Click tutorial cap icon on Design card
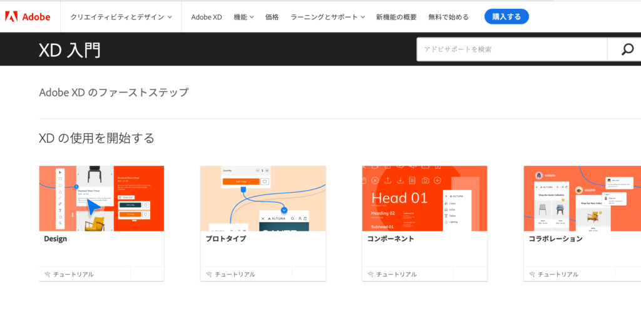641x309 pixels. (47, 274)
